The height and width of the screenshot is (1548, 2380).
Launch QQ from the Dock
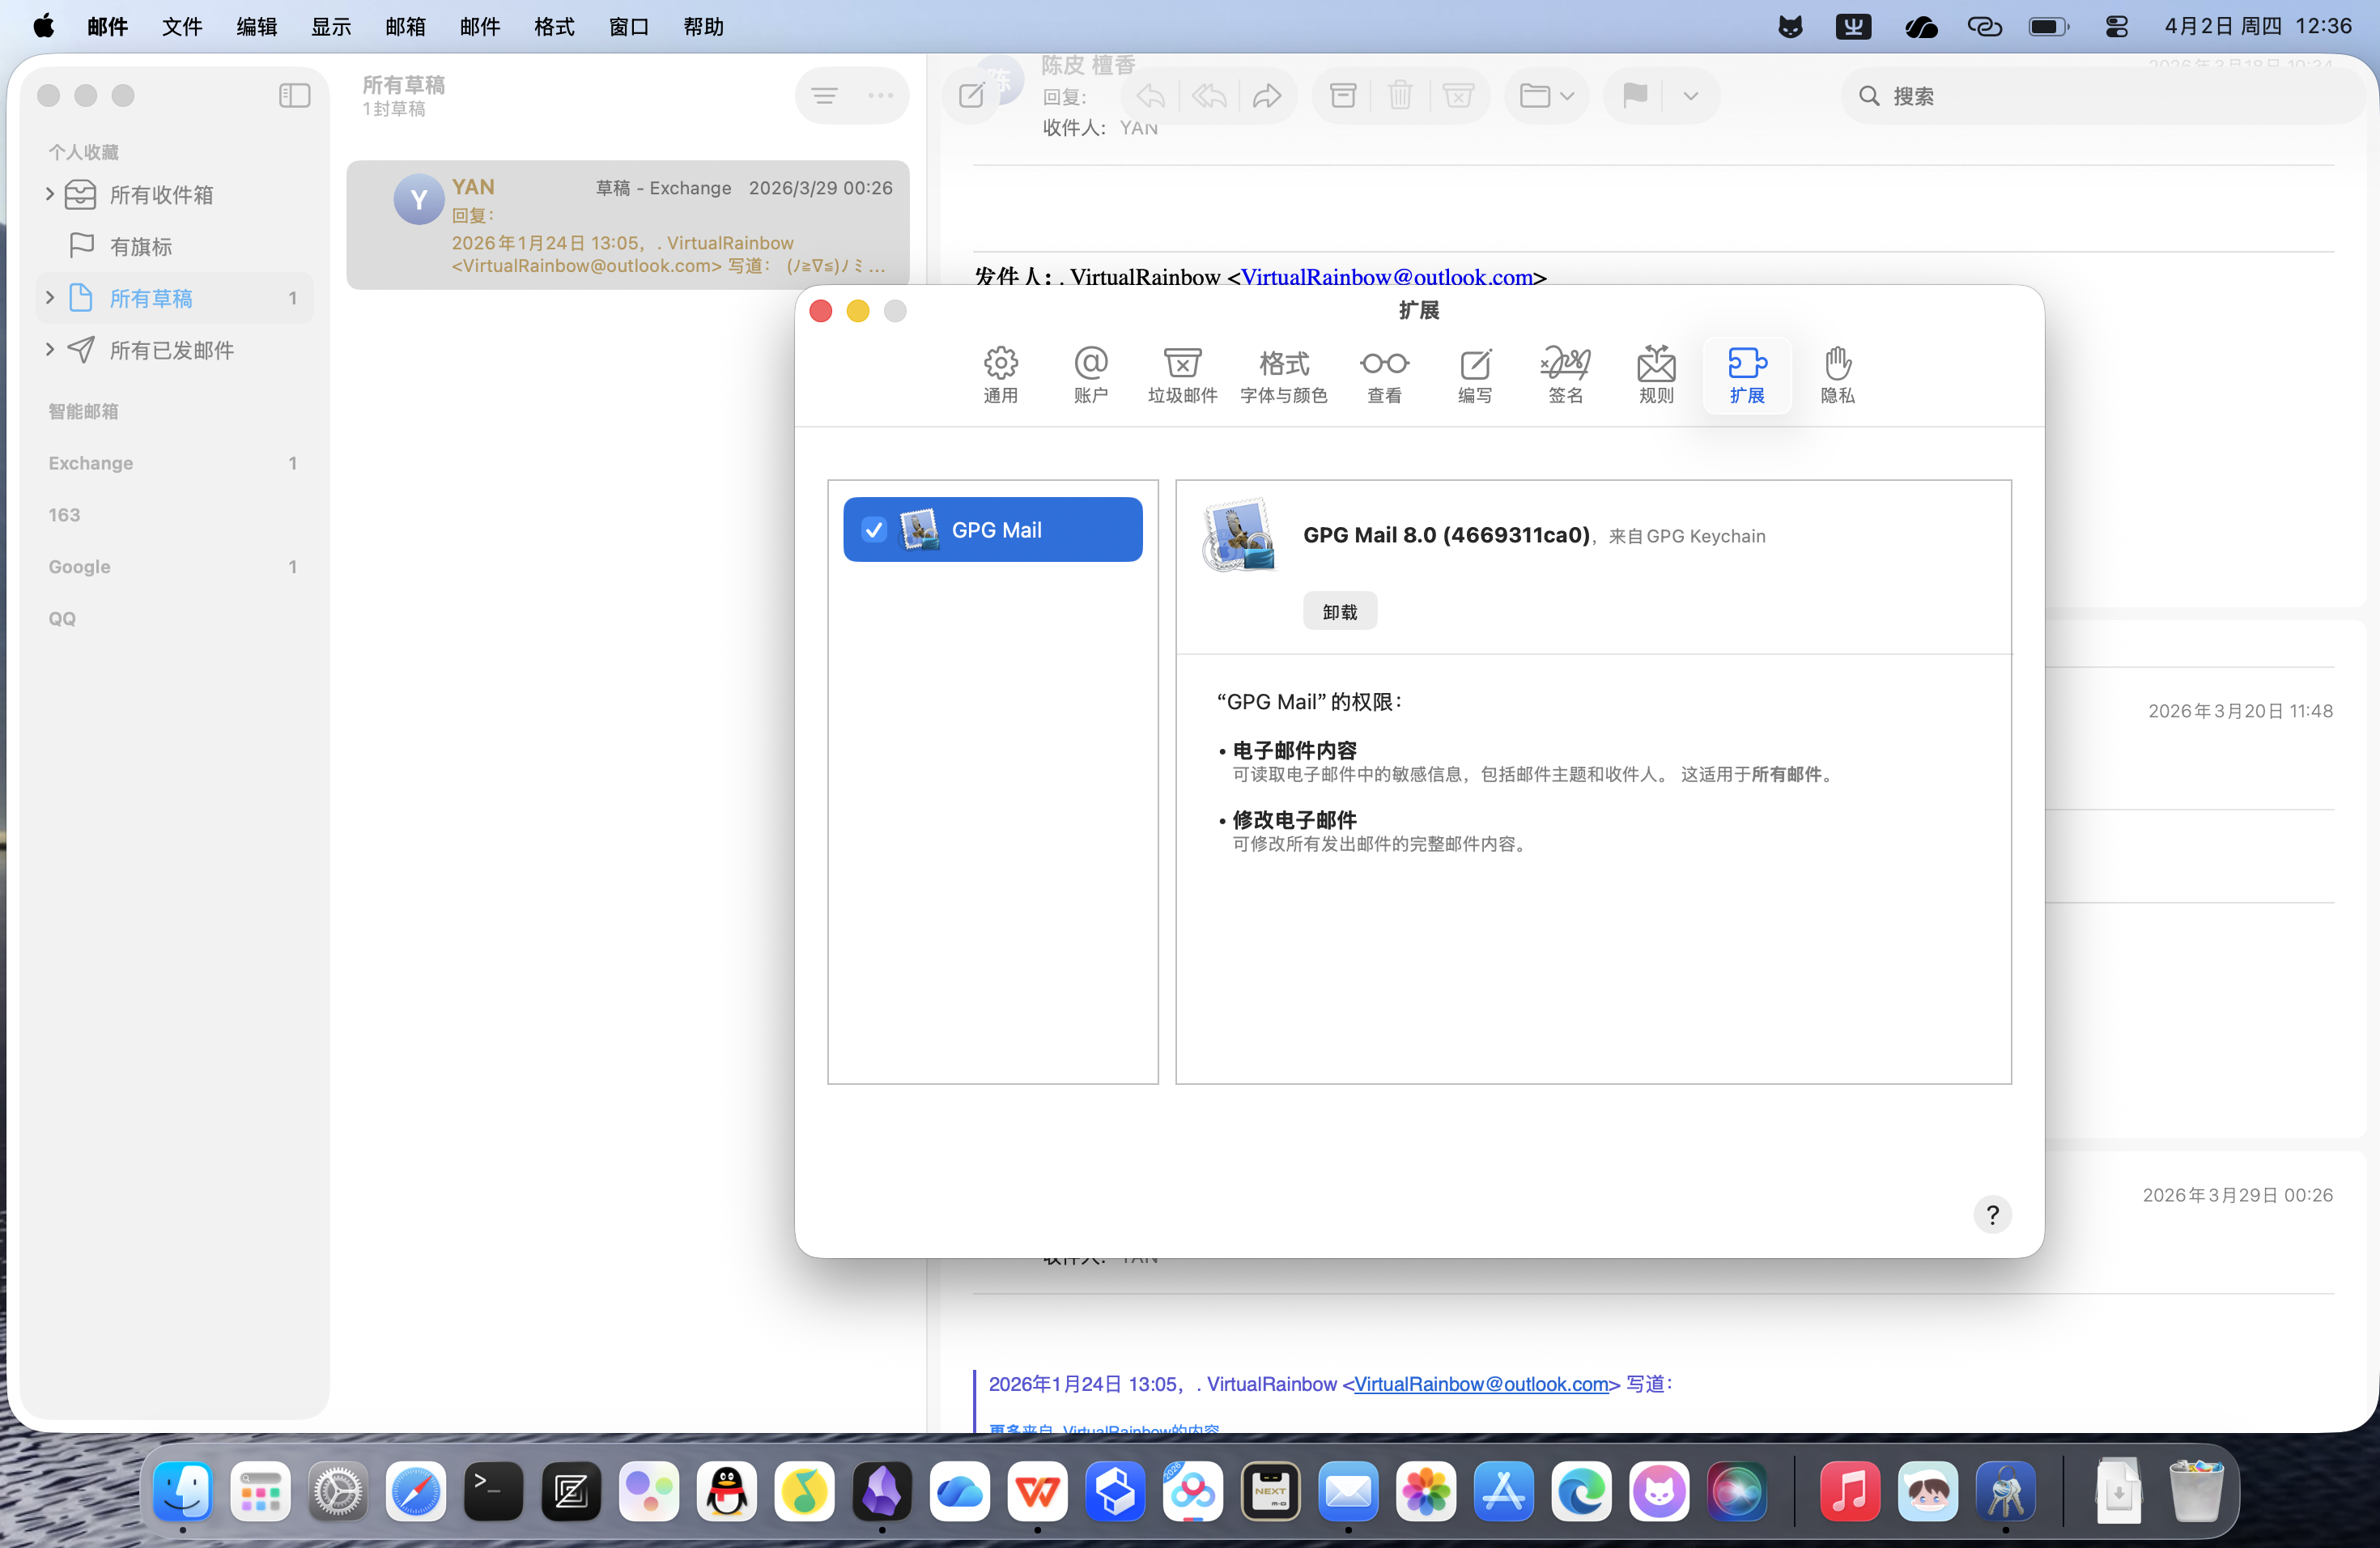[x=727, y=1493]
